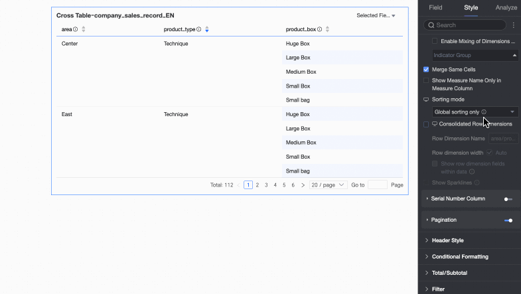521x294 pixels.
Task: Go to the previous page arrow
Action: point(238,185)
